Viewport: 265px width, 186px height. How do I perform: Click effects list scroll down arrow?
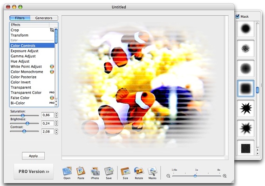tap(56, 105)
